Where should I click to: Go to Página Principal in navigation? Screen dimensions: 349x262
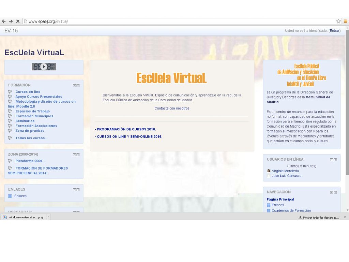[x=280, y=199]
